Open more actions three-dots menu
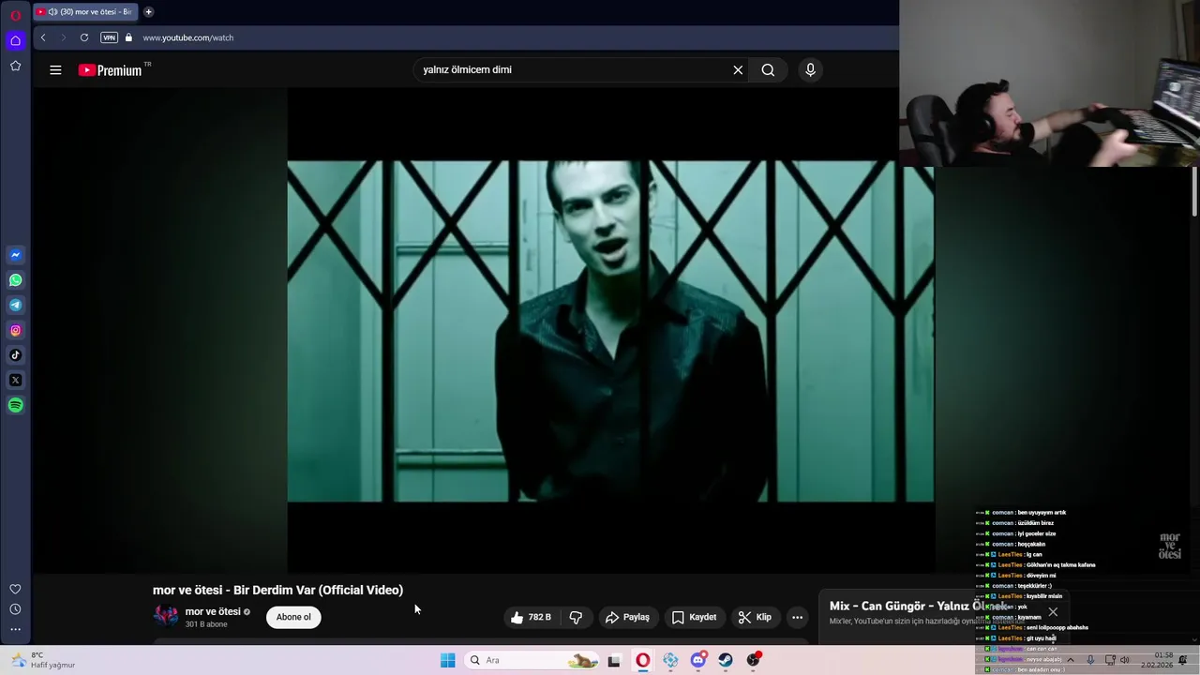This screenshot has width=1200, height=675. [x=797, y=617]
